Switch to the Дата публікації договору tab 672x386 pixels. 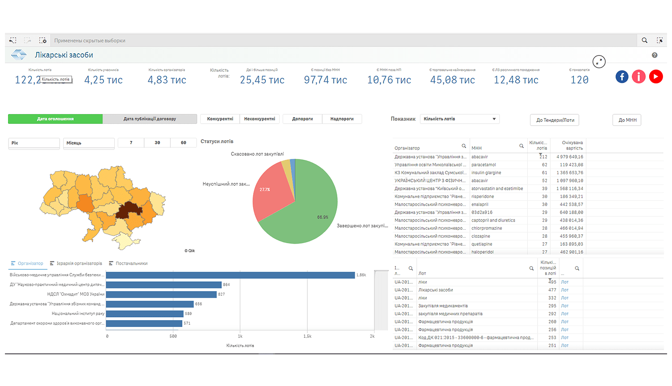click(150, 119)
